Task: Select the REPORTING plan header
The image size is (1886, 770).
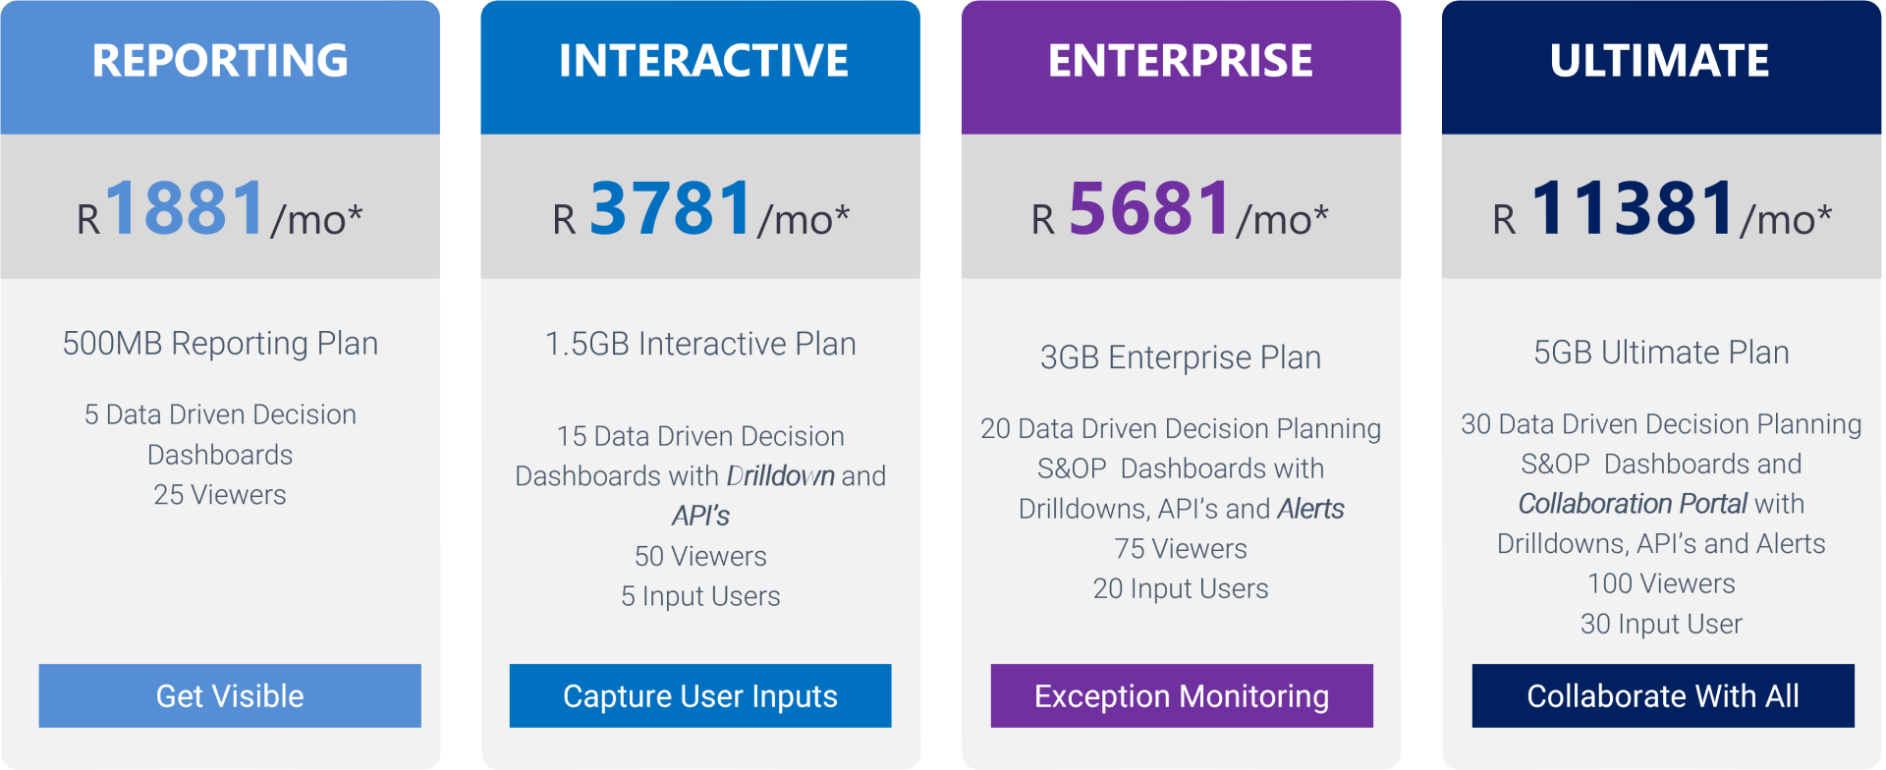Action: click(220, 61)
